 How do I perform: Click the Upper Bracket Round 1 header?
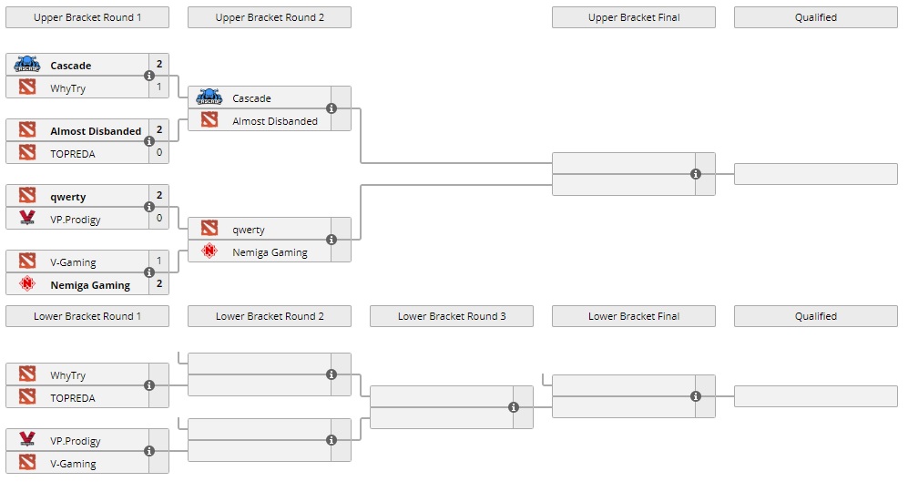(x=87, y=17)
